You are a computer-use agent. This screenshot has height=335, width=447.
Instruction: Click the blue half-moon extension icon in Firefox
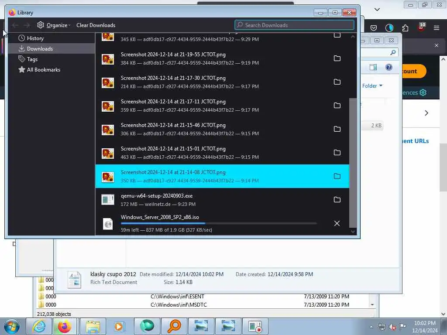(389, 28)
